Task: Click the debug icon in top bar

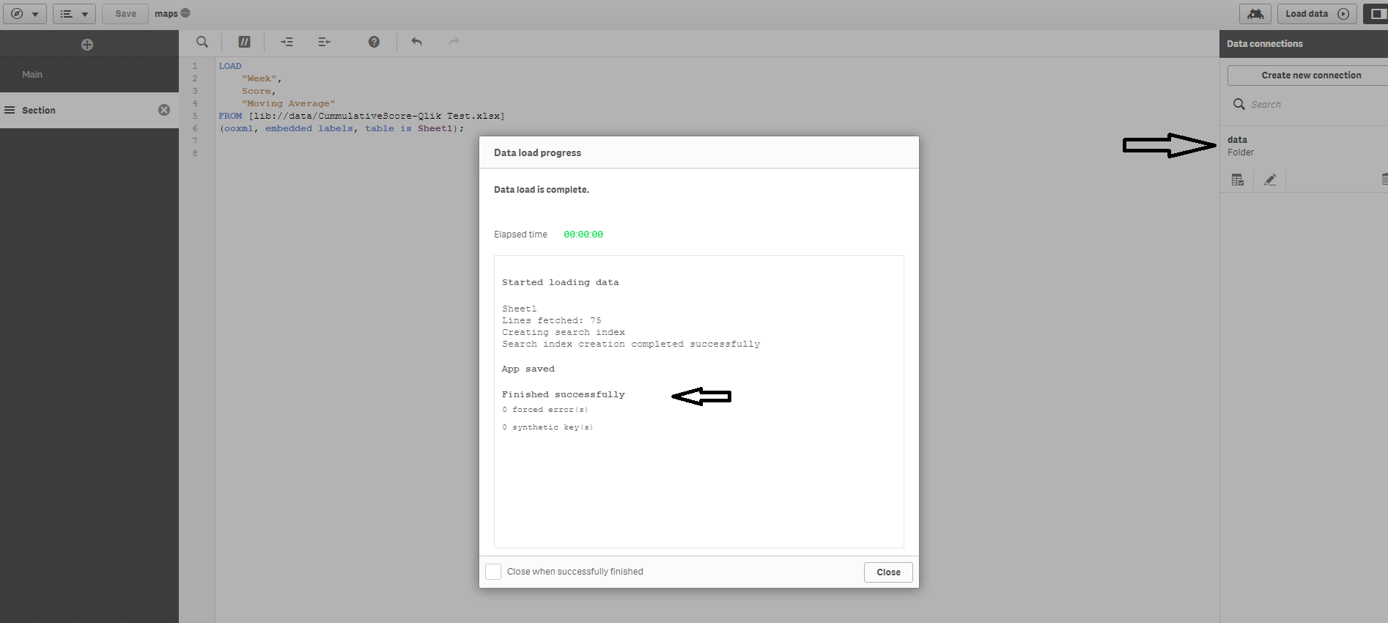Action: [x=1255, y=14]
